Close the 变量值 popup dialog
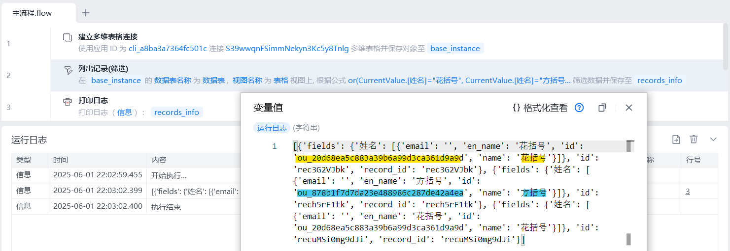 (x=628, y=108)
